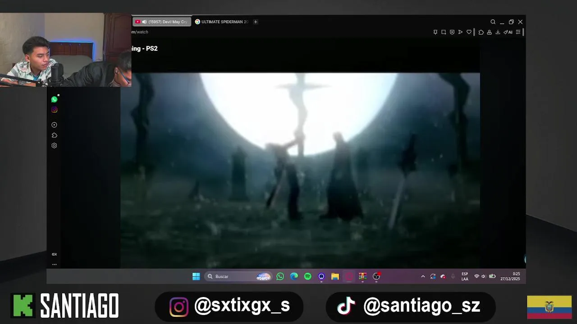Click the pinboard pin icon in address bar
This screenshot has width=577, height=324.
435,32
